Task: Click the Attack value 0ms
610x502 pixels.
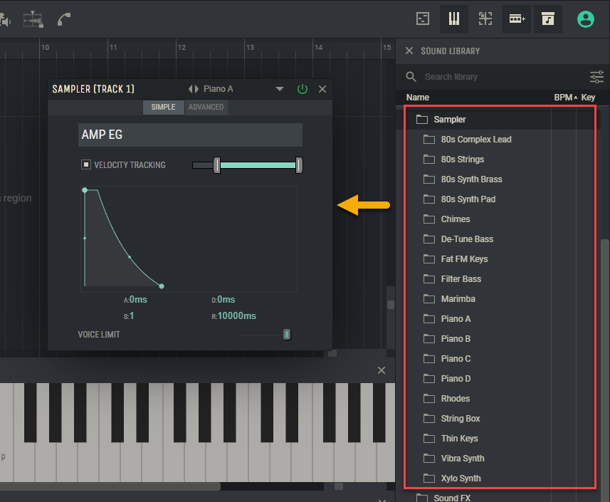Action: [x=138, y=300]
